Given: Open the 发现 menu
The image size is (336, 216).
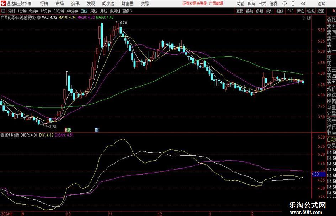Looking at the screenshot, I should tap(91, 4).
